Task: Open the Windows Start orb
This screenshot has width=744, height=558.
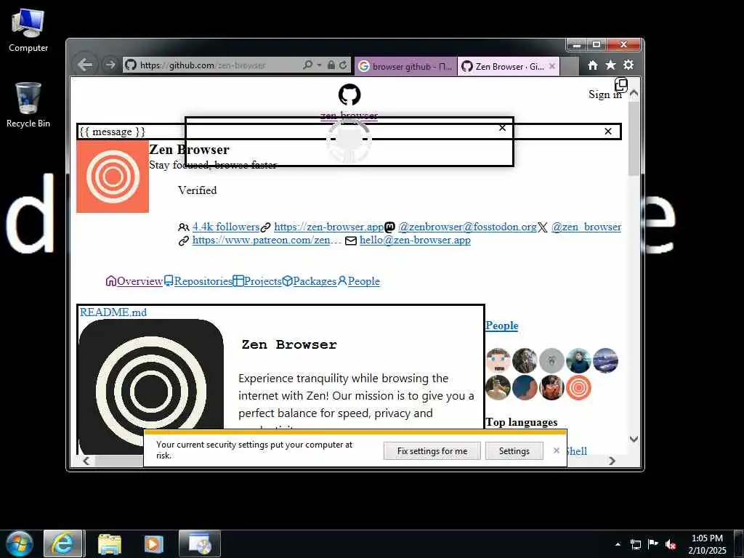Action: pyautogui.click(x=20, y=543)
